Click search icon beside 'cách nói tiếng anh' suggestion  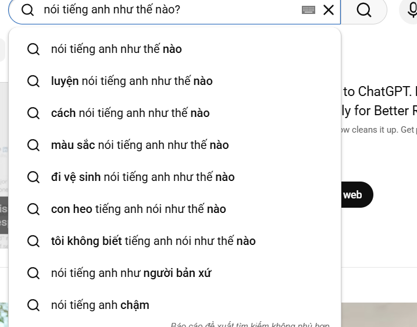point(34,113)
